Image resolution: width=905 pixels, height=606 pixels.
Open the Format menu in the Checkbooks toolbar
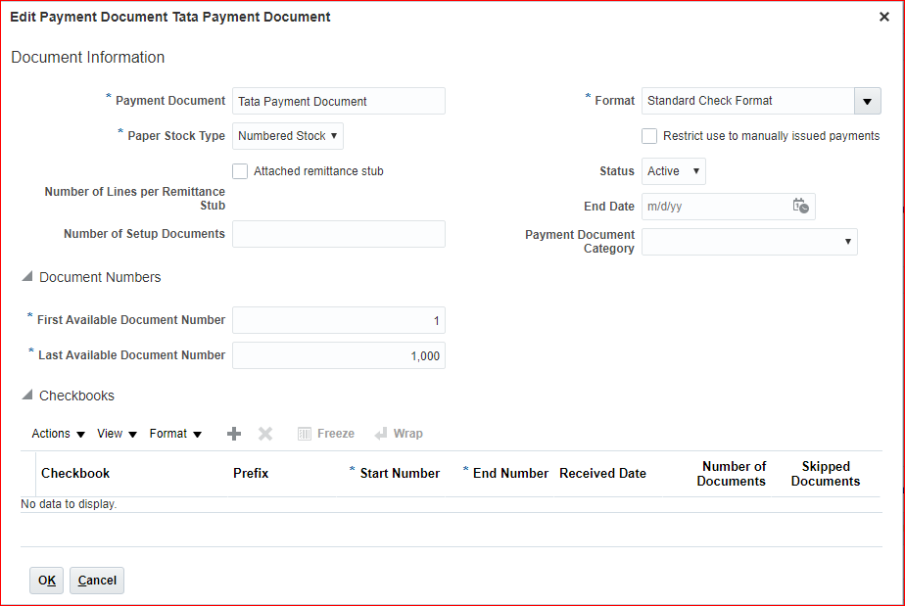(175, 434)
